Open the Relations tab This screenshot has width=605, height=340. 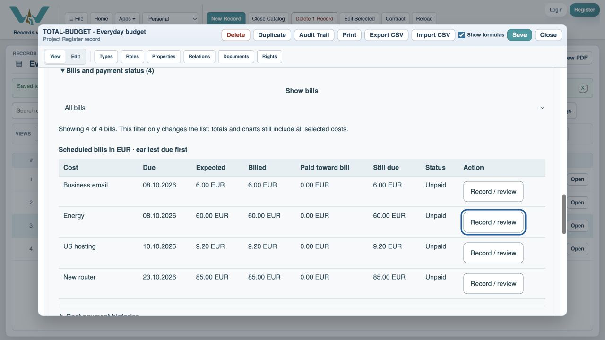point(199,57)
